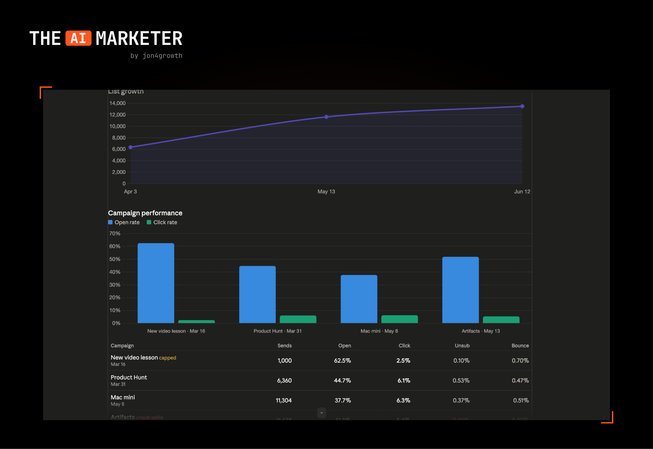Click the Unsub column header
This screenshot has width=653, height=449.
click(x=462, y=346)
